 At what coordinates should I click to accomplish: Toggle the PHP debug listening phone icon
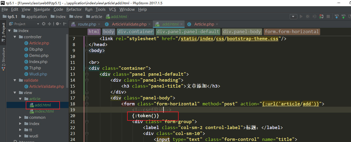pyautogui.click(x=321, y=16)
